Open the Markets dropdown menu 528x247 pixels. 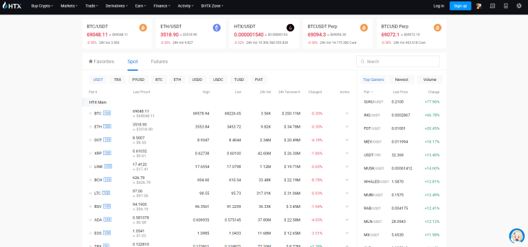point(69,5)
